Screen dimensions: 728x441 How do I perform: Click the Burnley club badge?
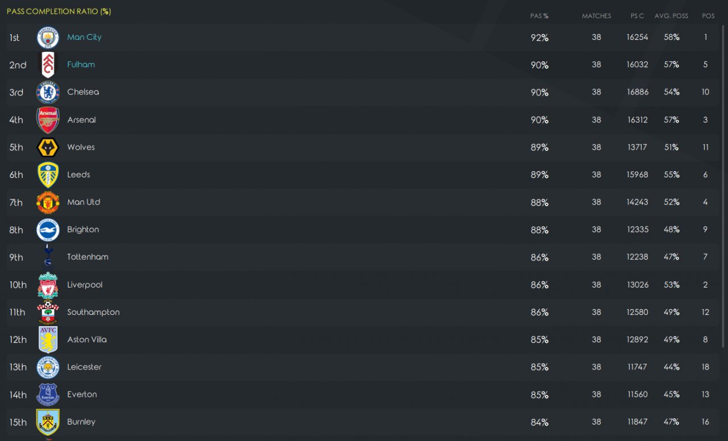pos(48,422)
